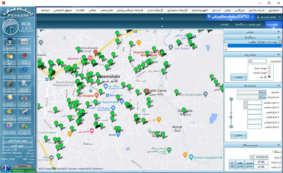Click the red marker near Kochaksara

[95, 53]
